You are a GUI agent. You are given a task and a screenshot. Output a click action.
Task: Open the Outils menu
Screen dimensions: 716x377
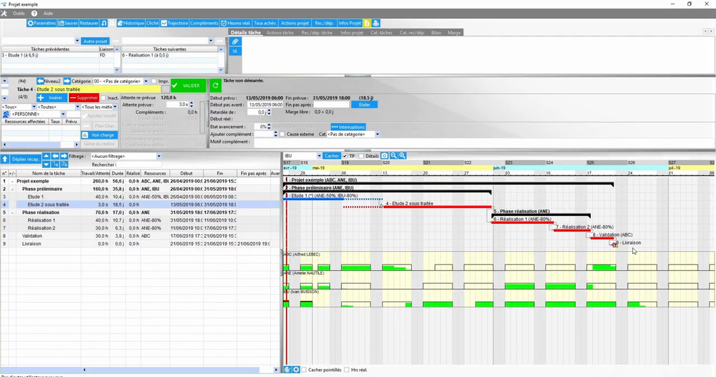(19, 13)
